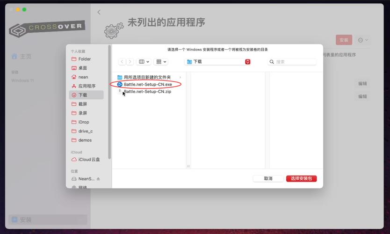Click second 编辑 button in CrossOver
This screenshot has height=234, width=390.
coord(362,96)
